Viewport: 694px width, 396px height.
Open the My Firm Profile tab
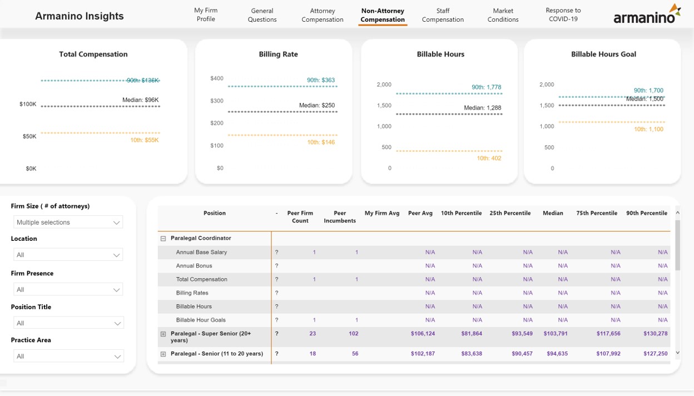(x=206, y=15)
